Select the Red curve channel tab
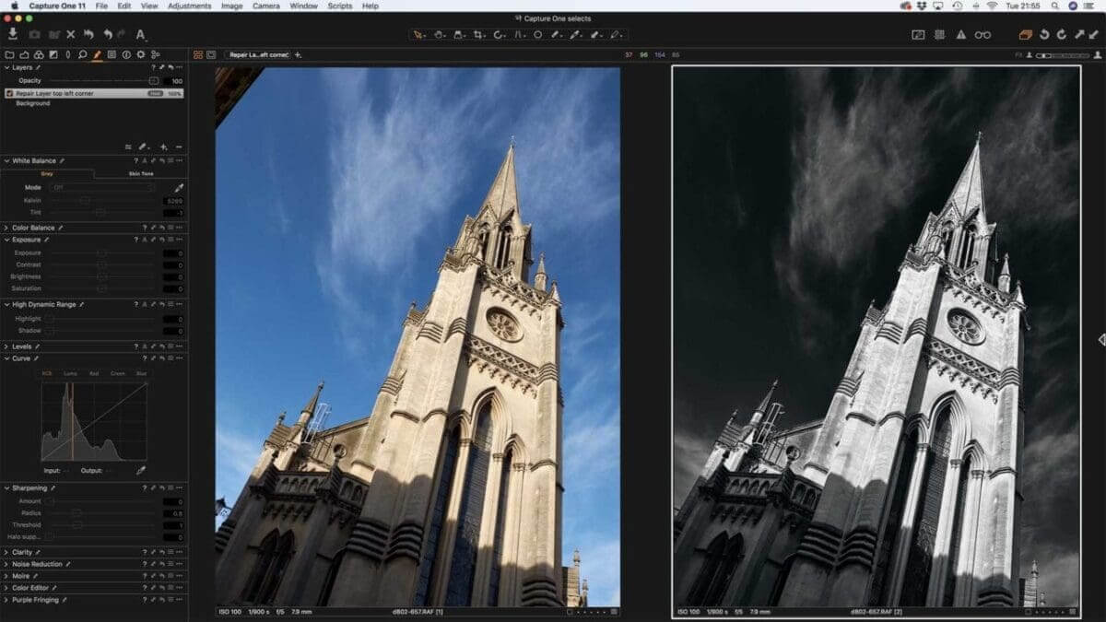The image size is (1106, 622). coord(94,373)
